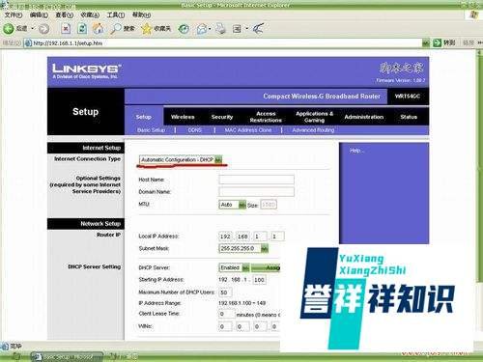Click the IP Address Range value text

point(241,303)
